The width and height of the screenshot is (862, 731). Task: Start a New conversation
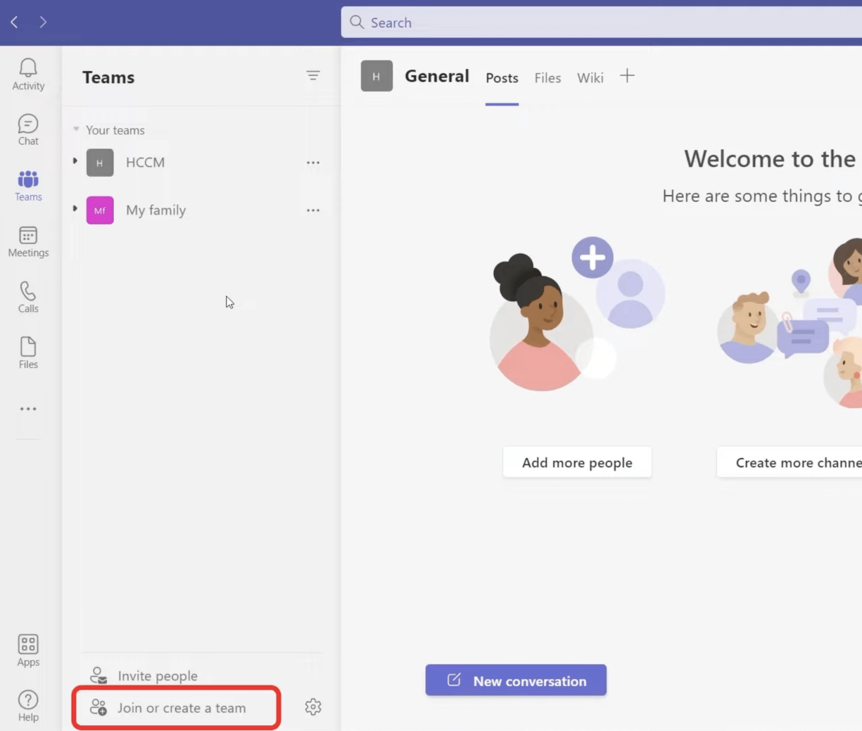tap(515, 680)
